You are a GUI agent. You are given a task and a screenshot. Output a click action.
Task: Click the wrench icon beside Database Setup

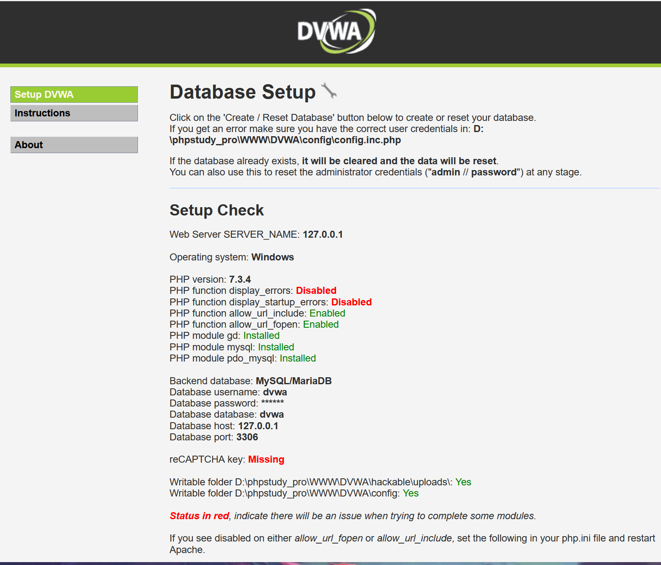coord(329,90)
